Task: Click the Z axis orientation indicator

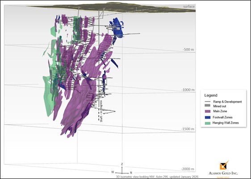Action: coord(122,164)
